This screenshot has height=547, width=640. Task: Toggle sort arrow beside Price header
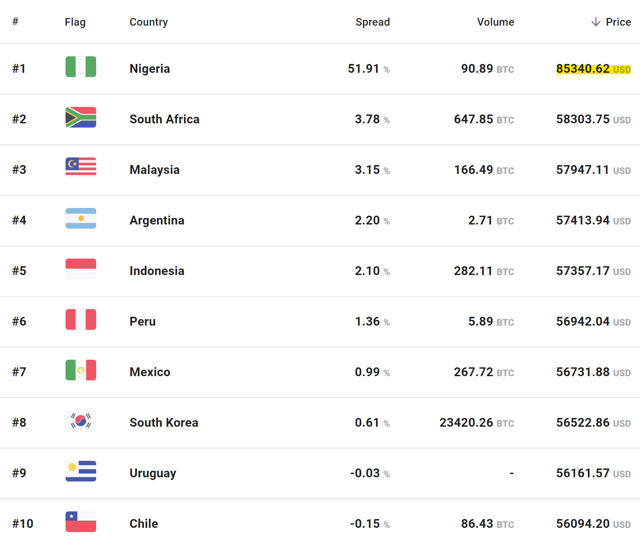tap(596, 22)
